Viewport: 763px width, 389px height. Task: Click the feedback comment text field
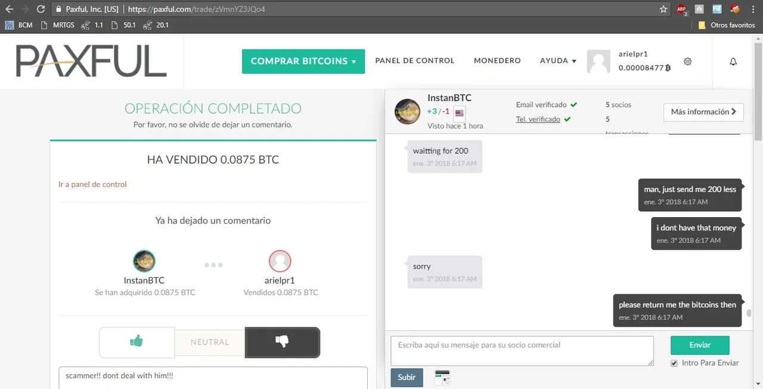coord(213,377)
